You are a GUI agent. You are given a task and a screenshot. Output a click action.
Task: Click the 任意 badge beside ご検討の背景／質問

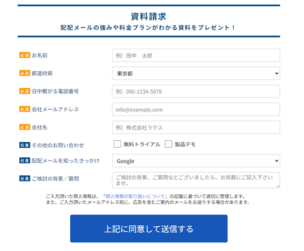click(x=25, y=178)
